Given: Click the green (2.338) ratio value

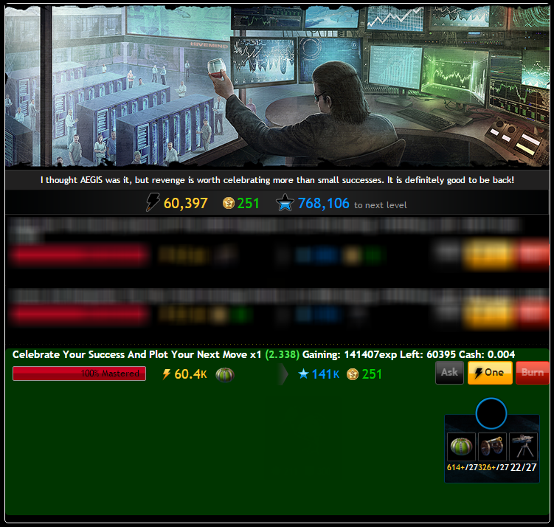Looking at the screenshot, I should (283, 354).
